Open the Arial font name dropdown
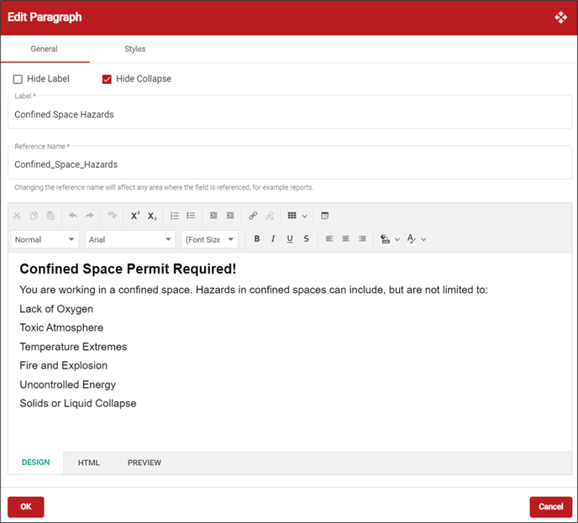 [x=129, y=239]
